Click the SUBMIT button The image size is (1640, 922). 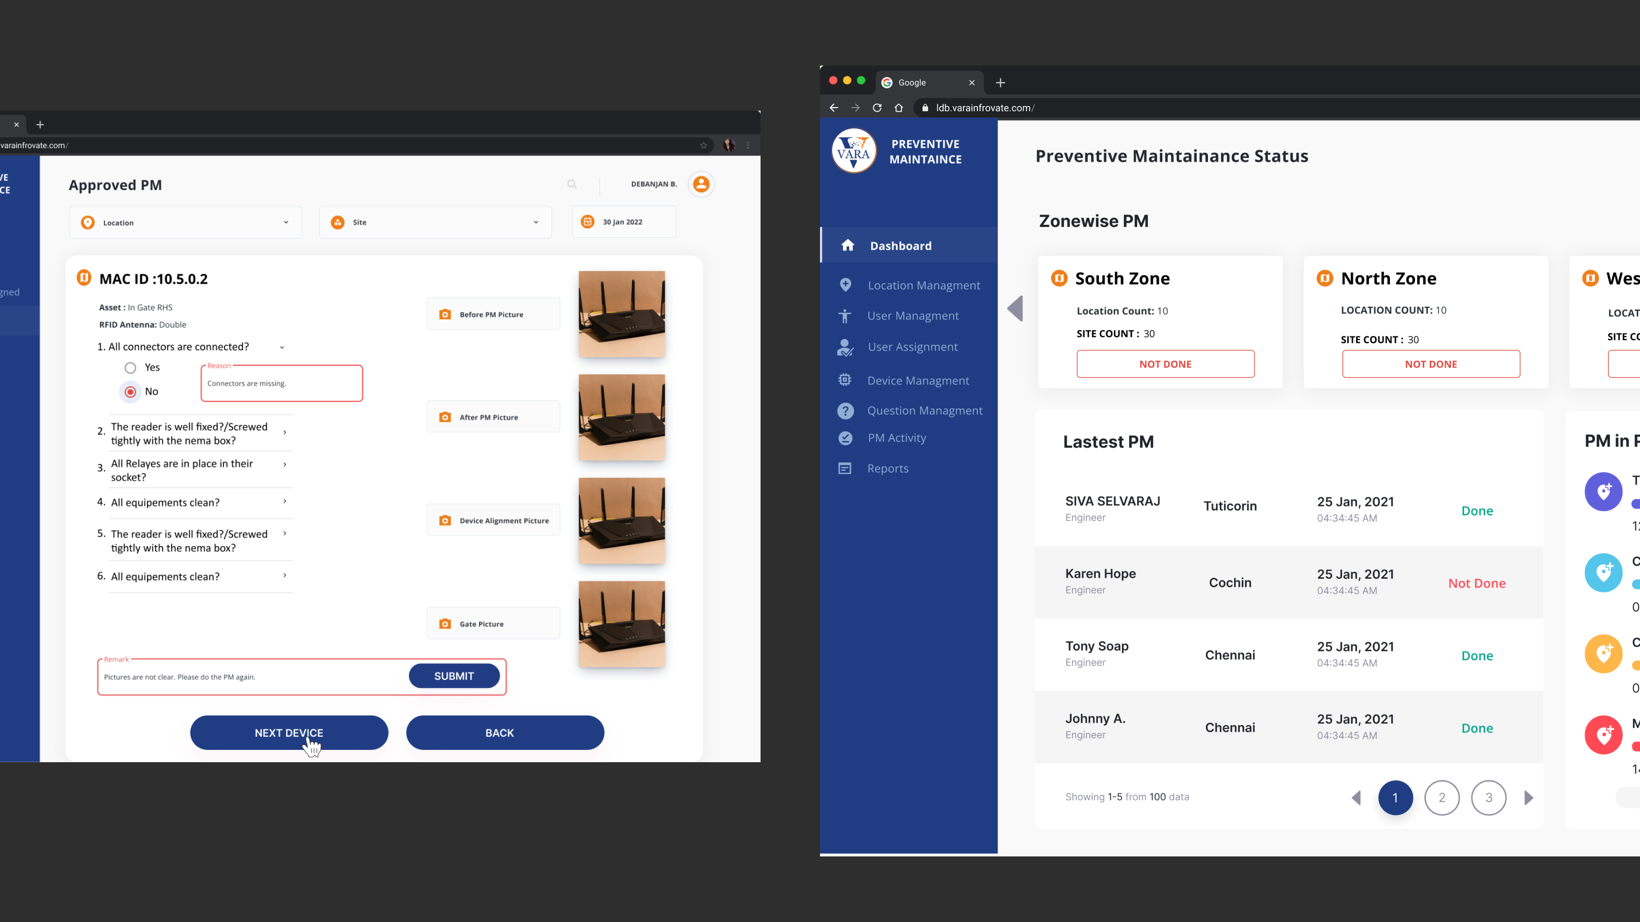click(454, 676)
